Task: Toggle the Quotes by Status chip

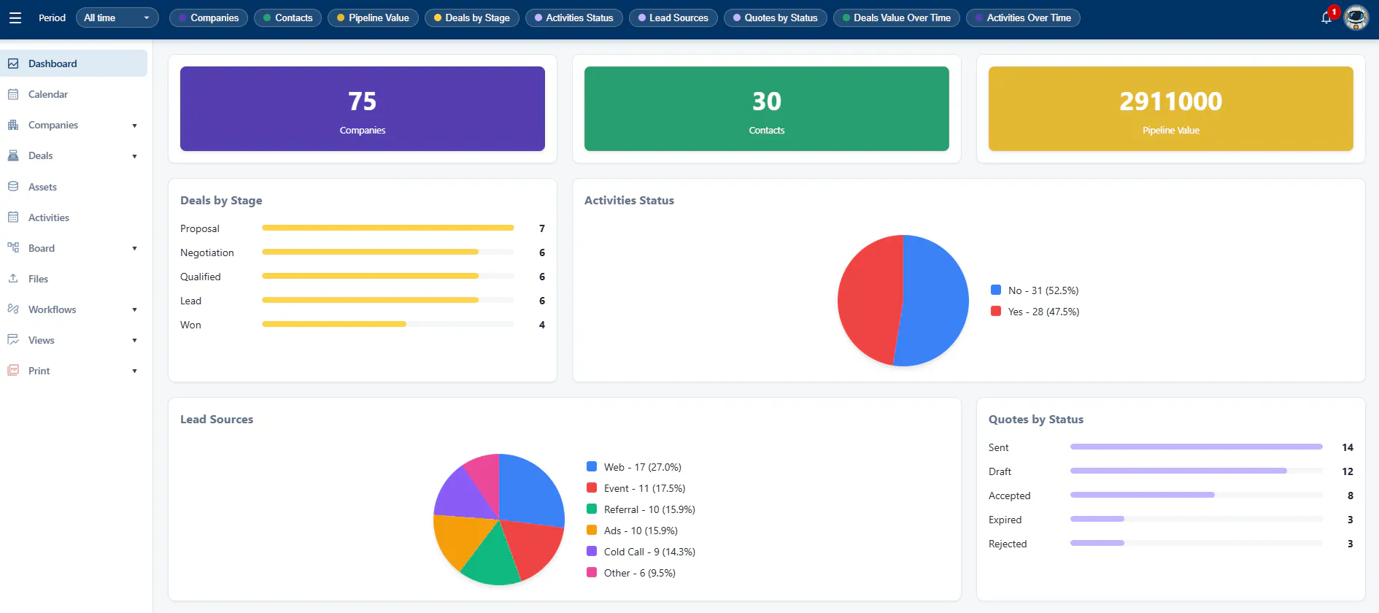Action: point(775,18)
